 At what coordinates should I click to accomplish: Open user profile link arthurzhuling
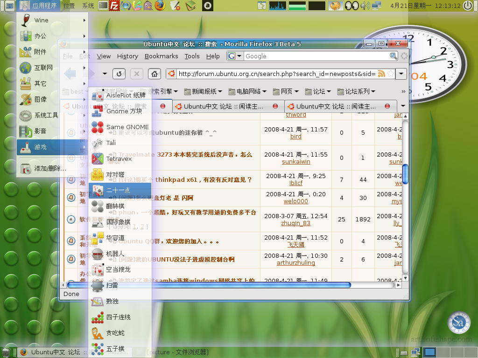pos(295,263)
